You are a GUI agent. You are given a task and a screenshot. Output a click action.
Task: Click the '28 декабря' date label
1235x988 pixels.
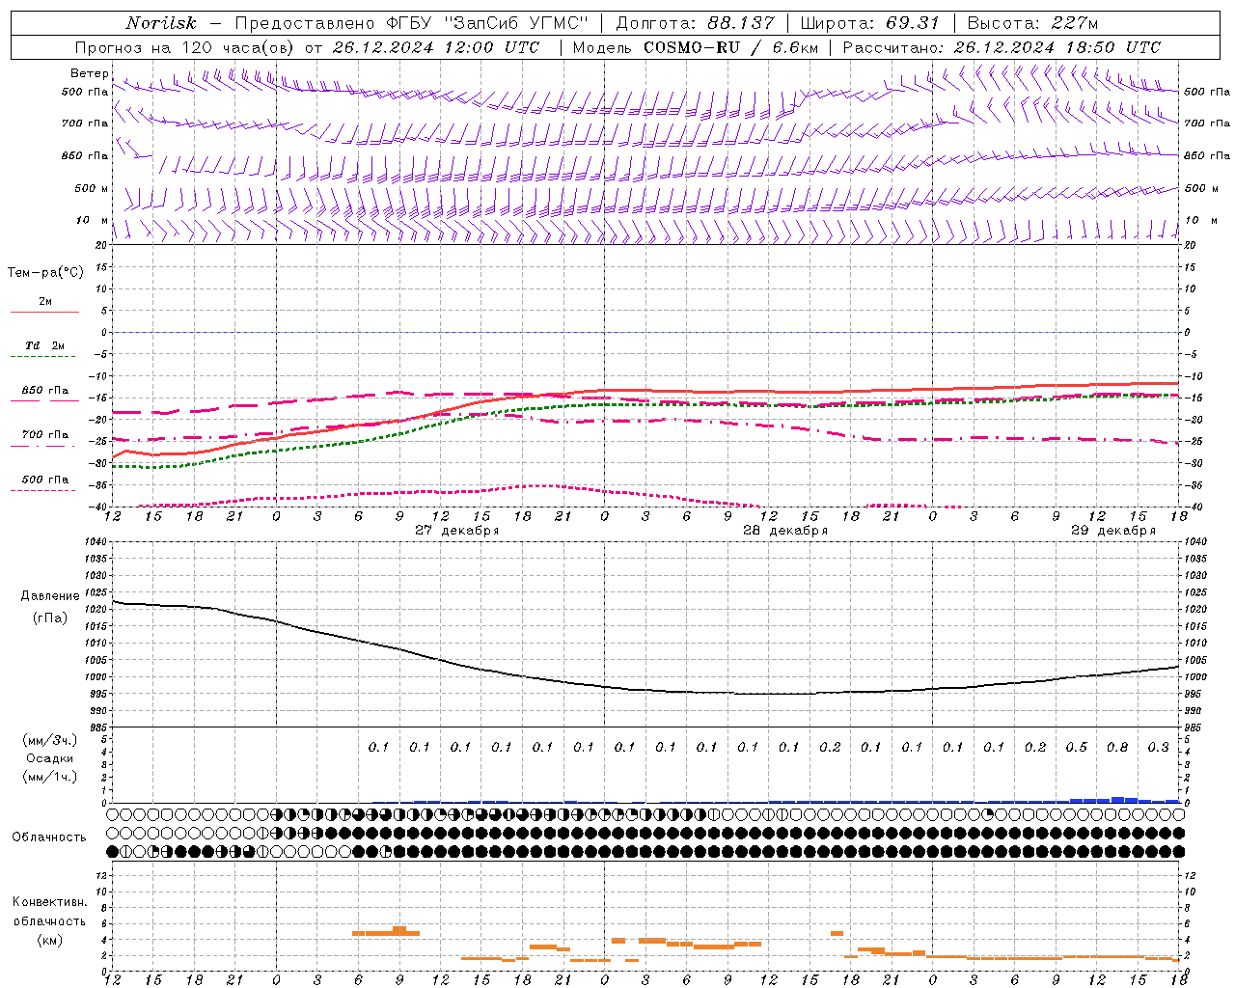tap(785, 531)
